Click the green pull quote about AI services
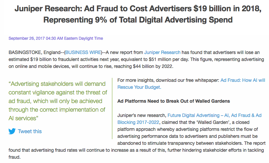 pos(58,101)
